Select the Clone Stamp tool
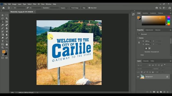Screen dimensions: 172x96 [x=7, y=28]
